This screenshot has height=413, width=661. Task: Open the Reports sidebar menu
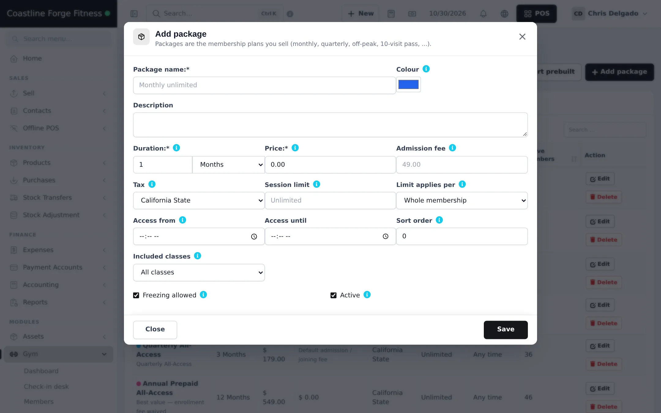coord(58,302)
